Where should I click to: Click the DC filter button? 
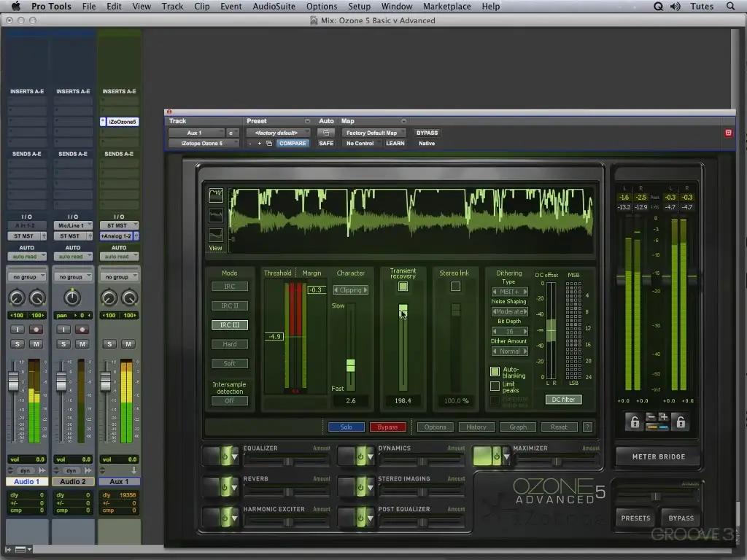click(x=564, y=400)
